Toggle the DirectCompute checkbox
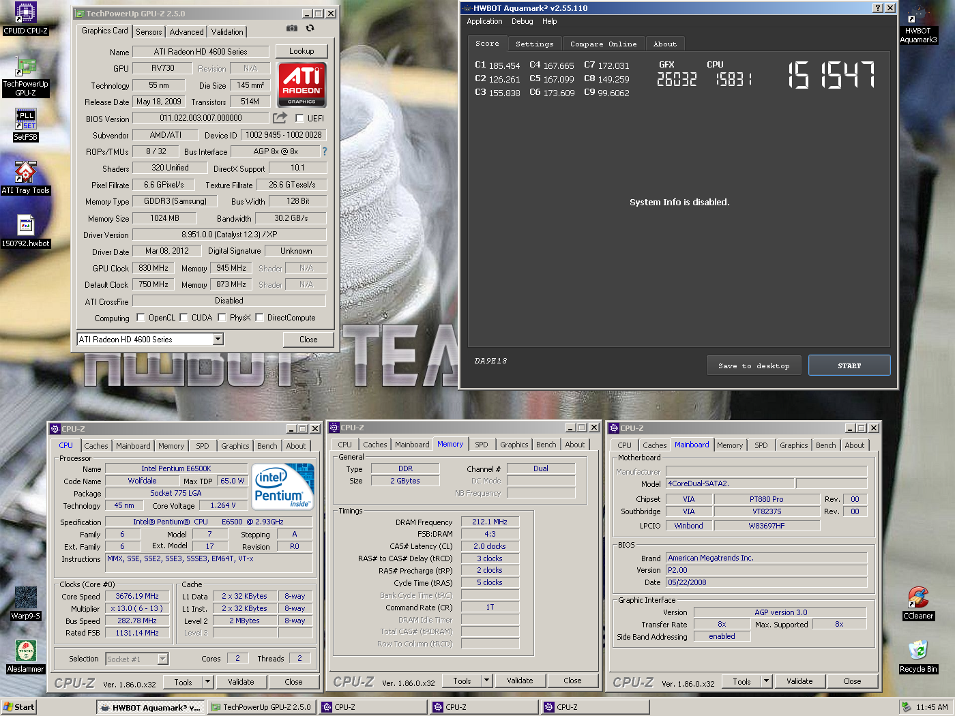Viewport: 955px width, 716px height. 259,317
